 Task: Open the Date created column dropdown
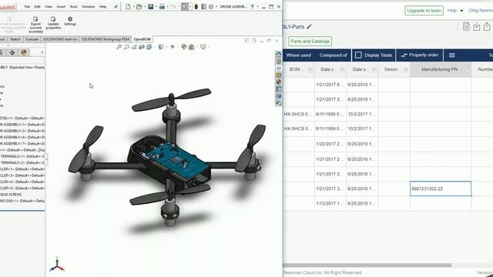pyautogui.click(x=342, y=69)
